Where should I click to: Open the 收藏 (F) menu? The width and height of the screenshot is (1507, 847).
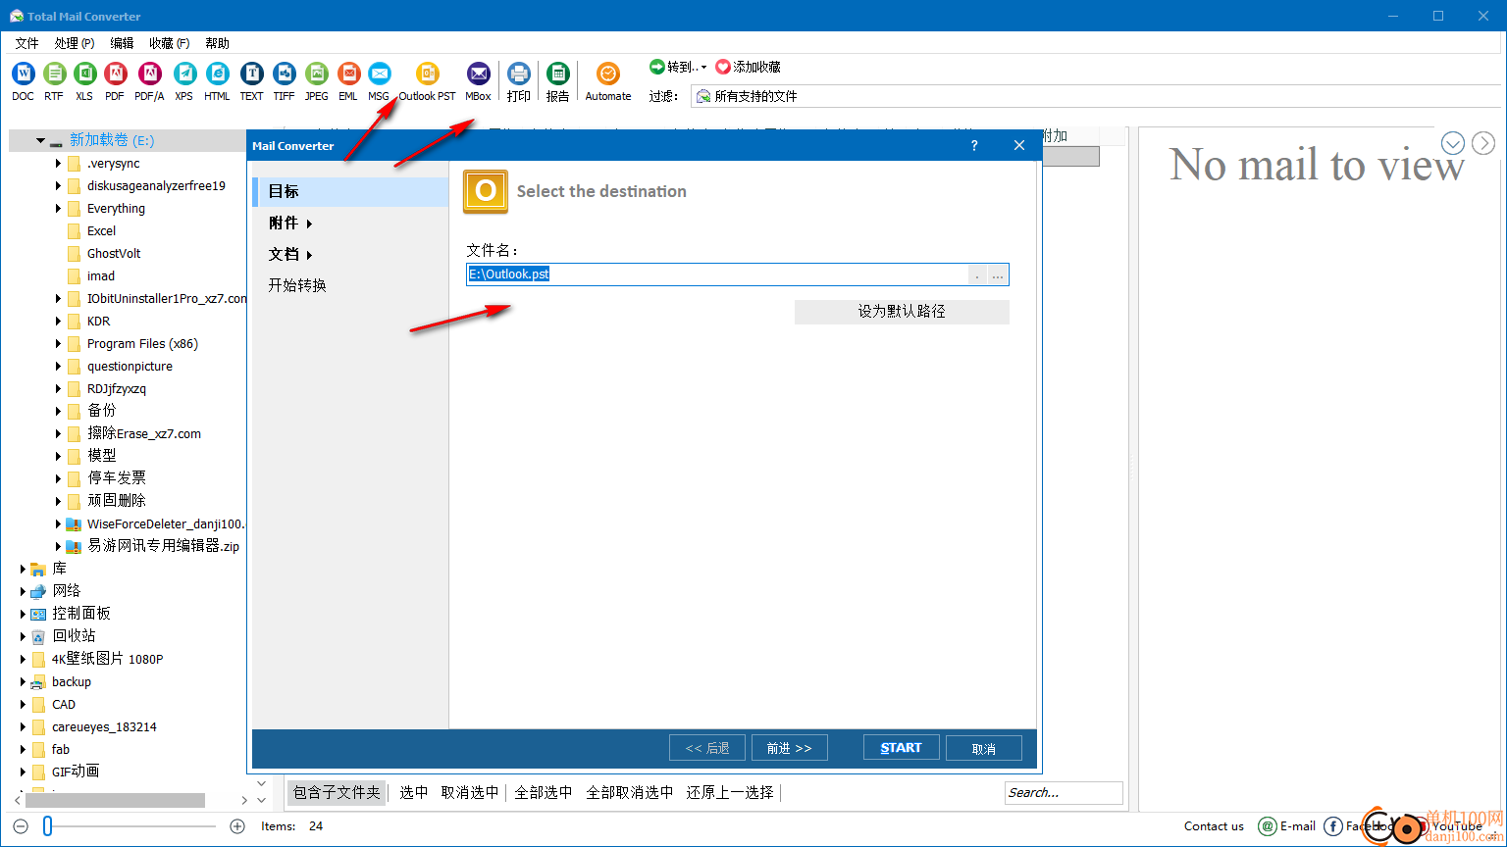170,43
